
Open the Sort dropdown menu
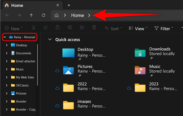[113, 29]
